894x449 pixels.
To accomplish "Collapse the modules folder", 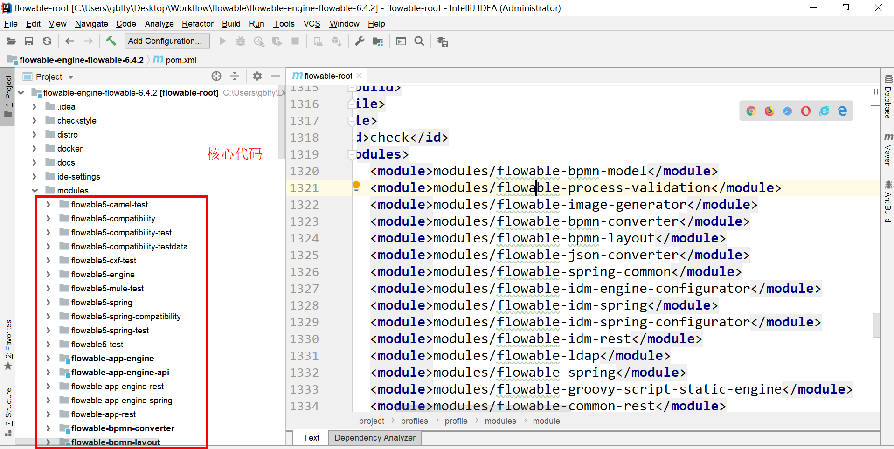I will pyautogui.click(x=35, y=190).
